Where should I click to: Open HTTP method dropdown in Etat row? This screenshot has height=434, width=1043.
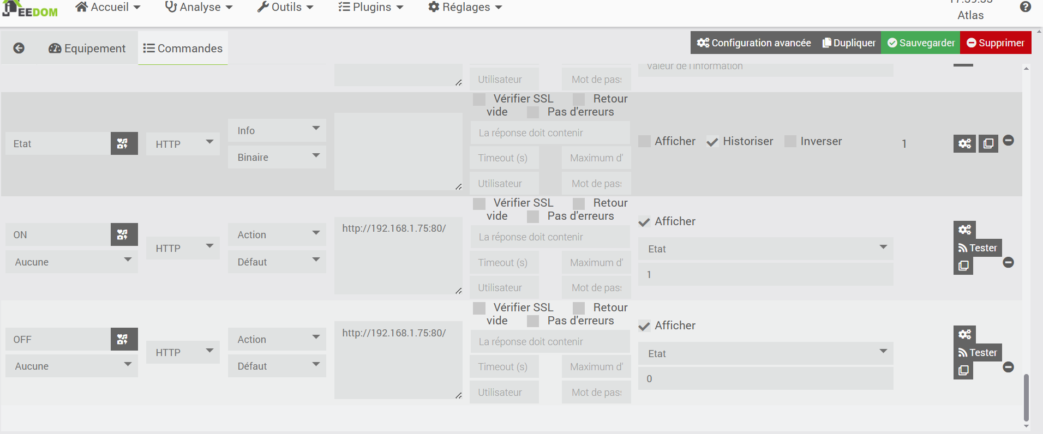click(x=183, y=144)
